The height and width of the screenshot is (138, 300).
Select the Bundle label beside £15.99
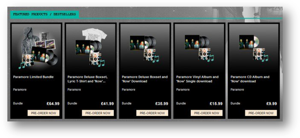pyautogui.click(x=181, y=103)
